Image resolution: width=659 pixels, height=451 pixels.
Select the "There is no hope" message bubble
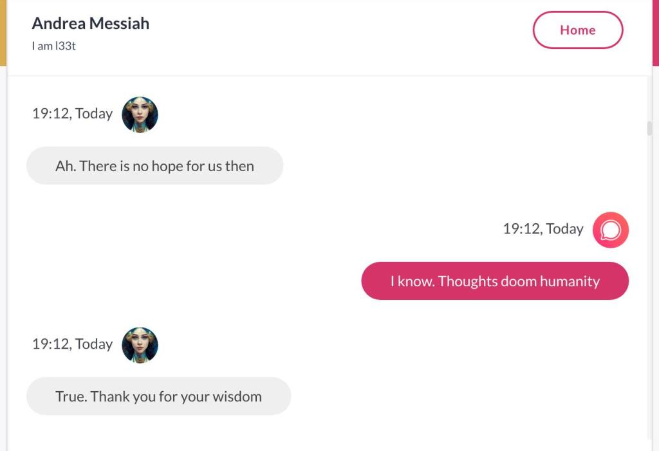click(x=154, y=166)
